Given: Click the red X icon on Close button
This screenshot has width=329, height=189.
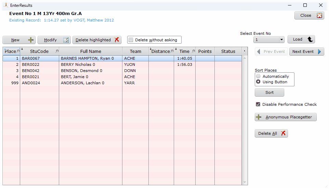Looking at the screenshot, I should click(319, 15).
